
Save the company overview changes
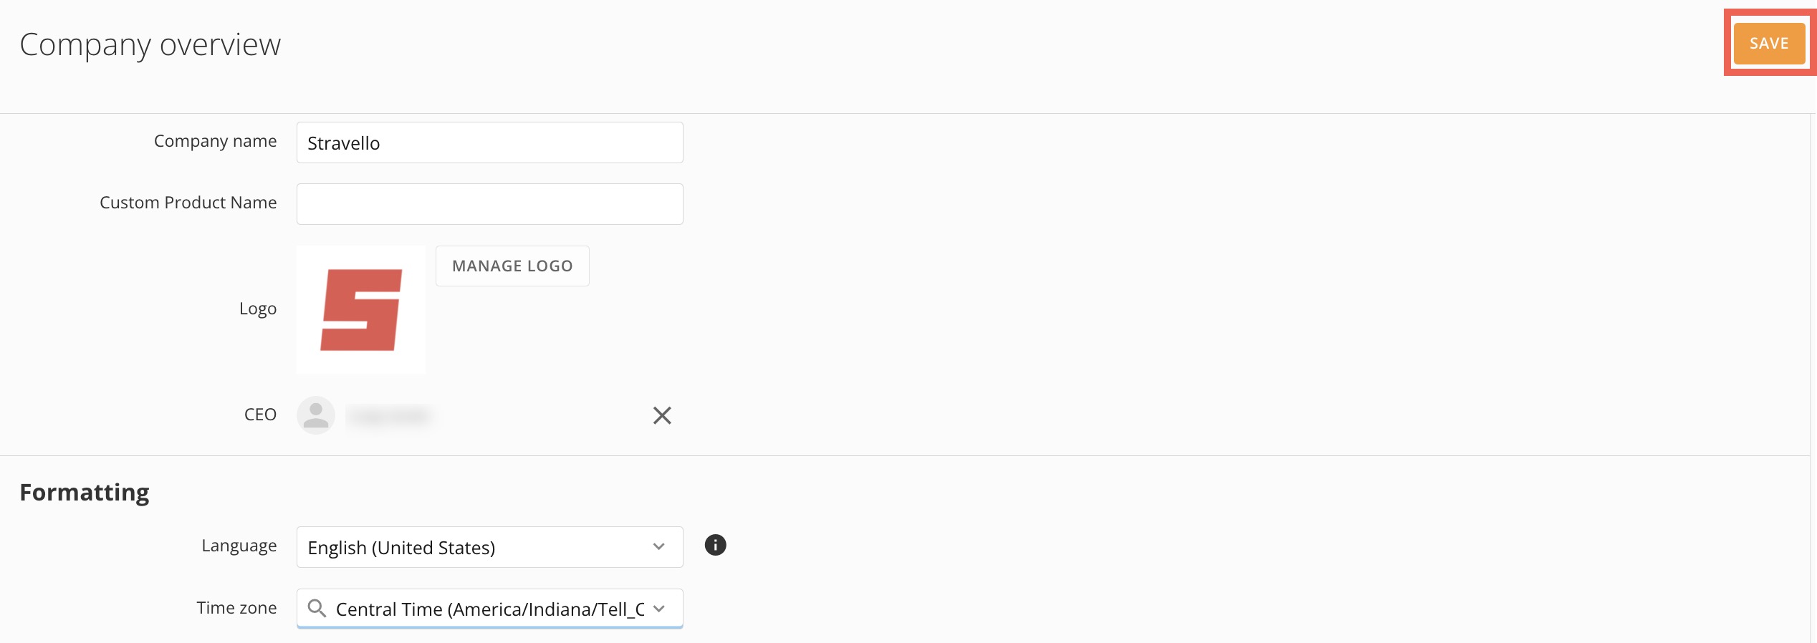1769,43
